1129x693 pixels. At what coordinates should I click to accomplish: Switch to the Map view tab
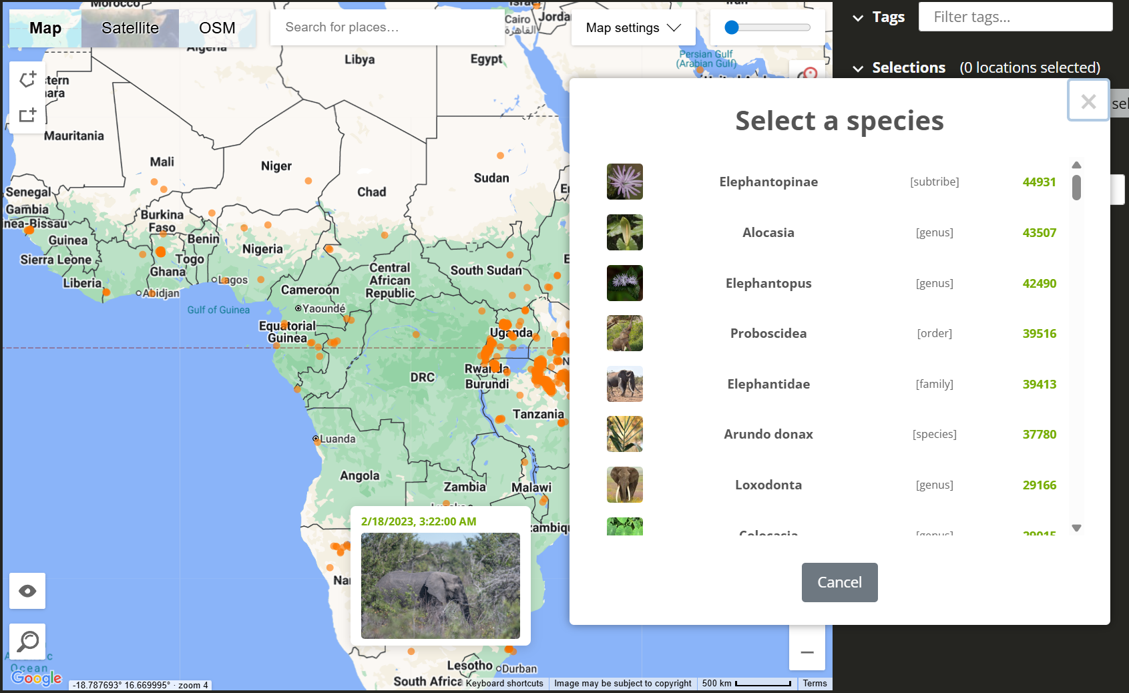45,28
